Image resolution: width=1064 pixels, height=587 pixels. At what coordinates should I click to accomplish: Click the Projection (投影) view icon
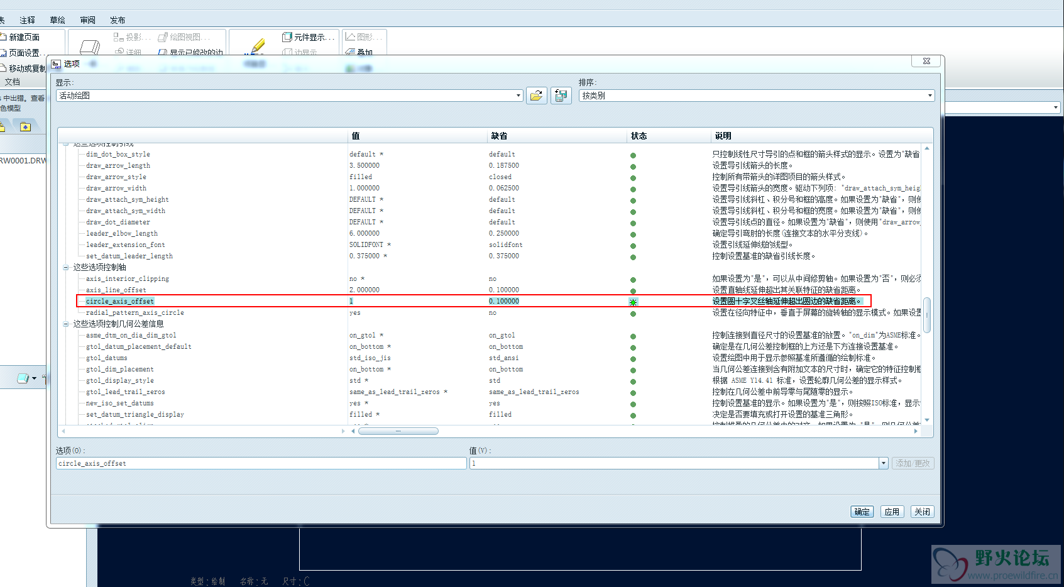(118, 37)
